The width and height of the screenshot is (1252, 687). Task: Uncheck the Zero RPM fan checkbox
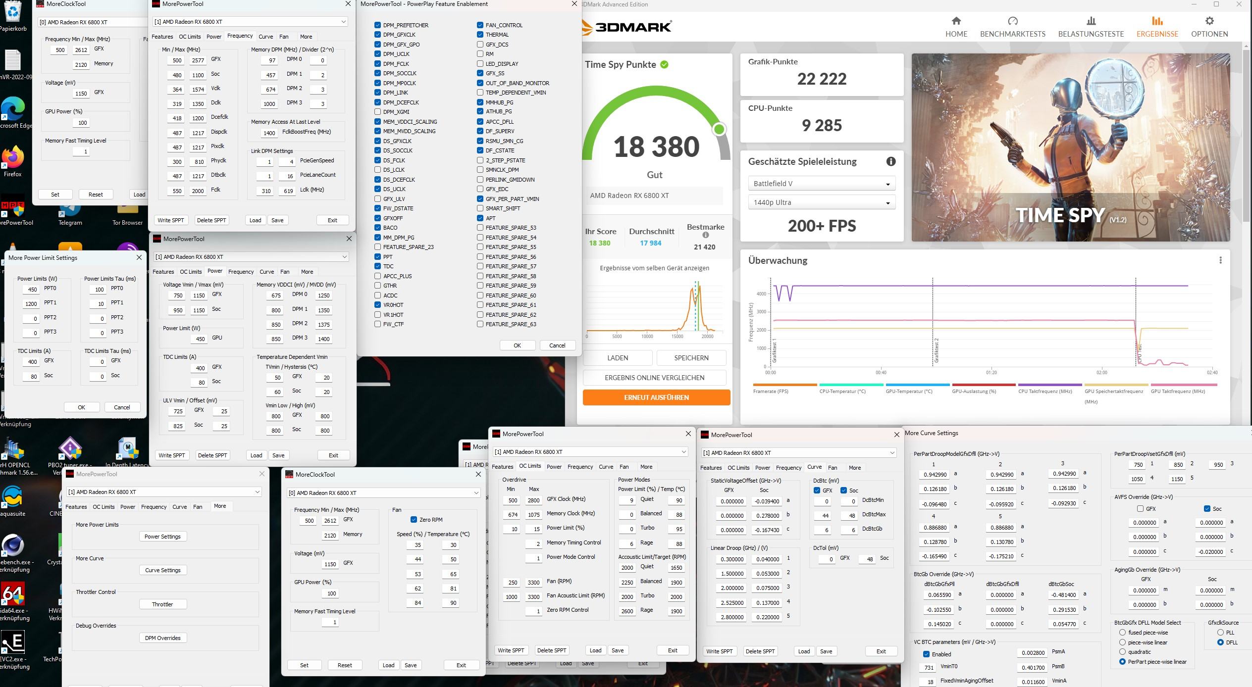(x=414, y=520)
